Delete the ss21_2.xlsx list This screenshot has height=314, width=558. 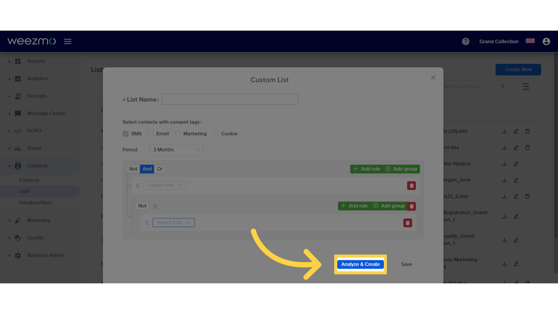tap(528, 196)
